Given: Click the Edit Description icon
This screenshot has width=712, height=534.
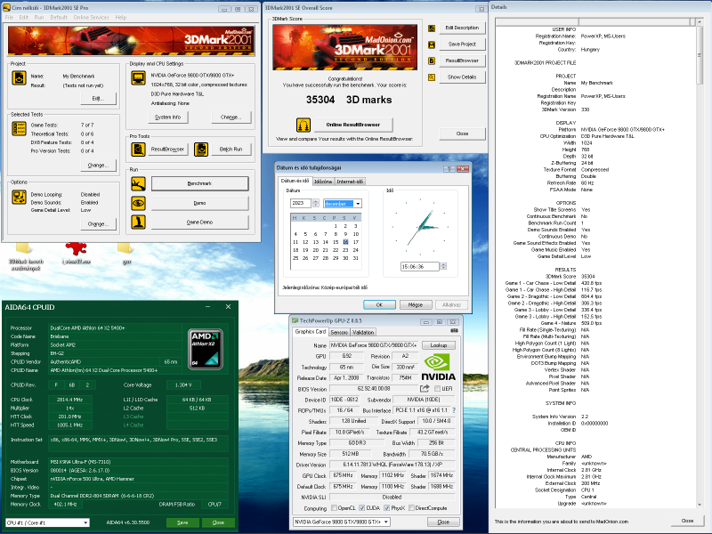Looking at the screenshot, I should point(432,28).
